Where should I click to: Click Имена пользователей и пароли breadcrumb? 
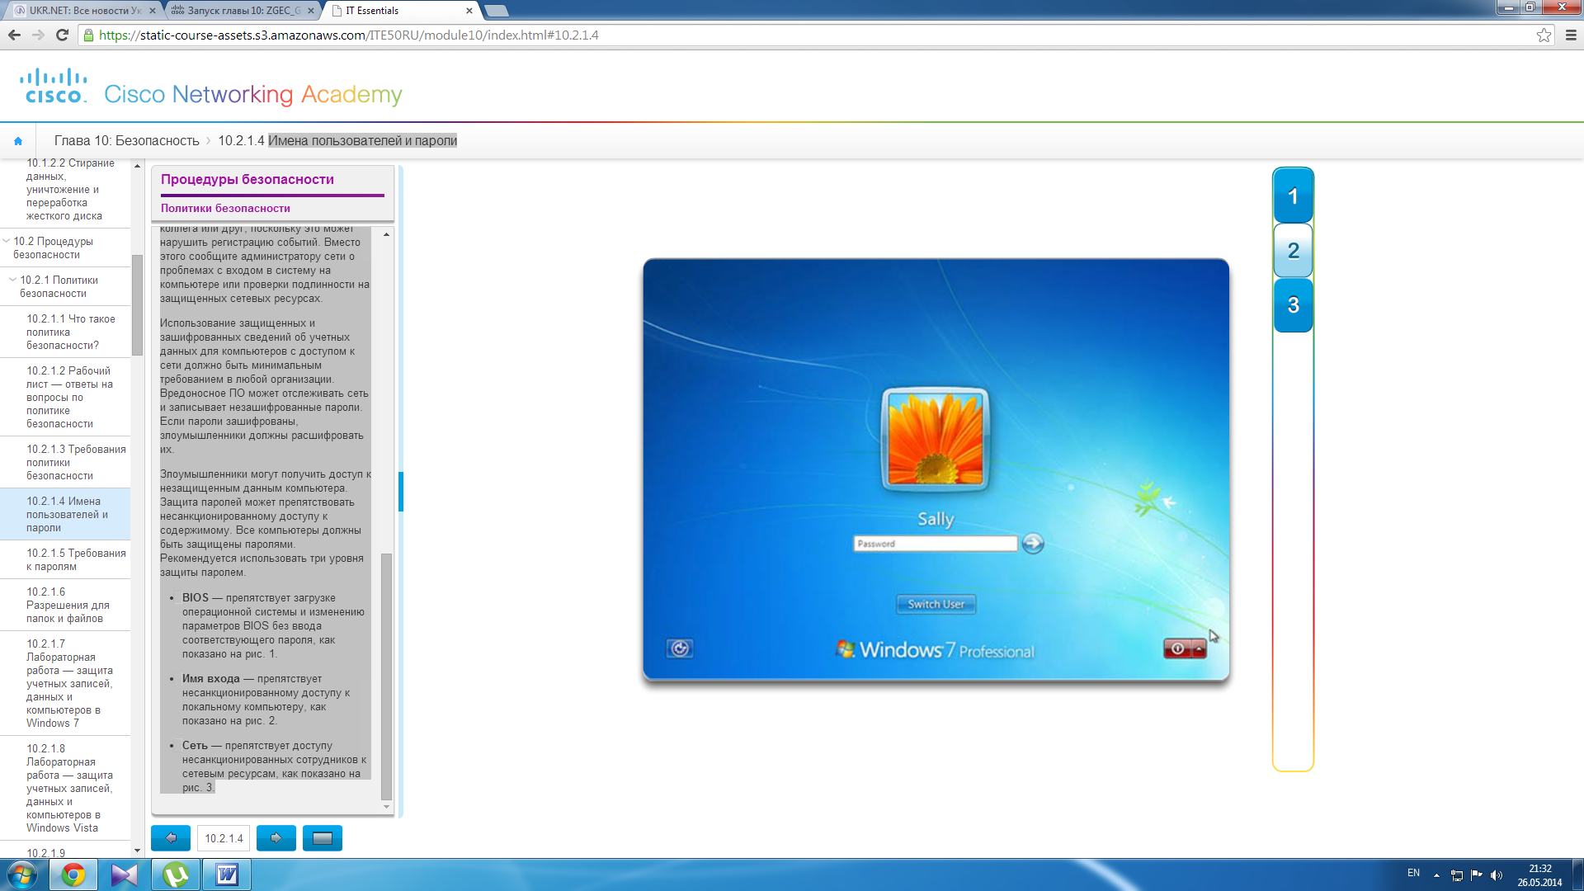click(x=362, y=141)
